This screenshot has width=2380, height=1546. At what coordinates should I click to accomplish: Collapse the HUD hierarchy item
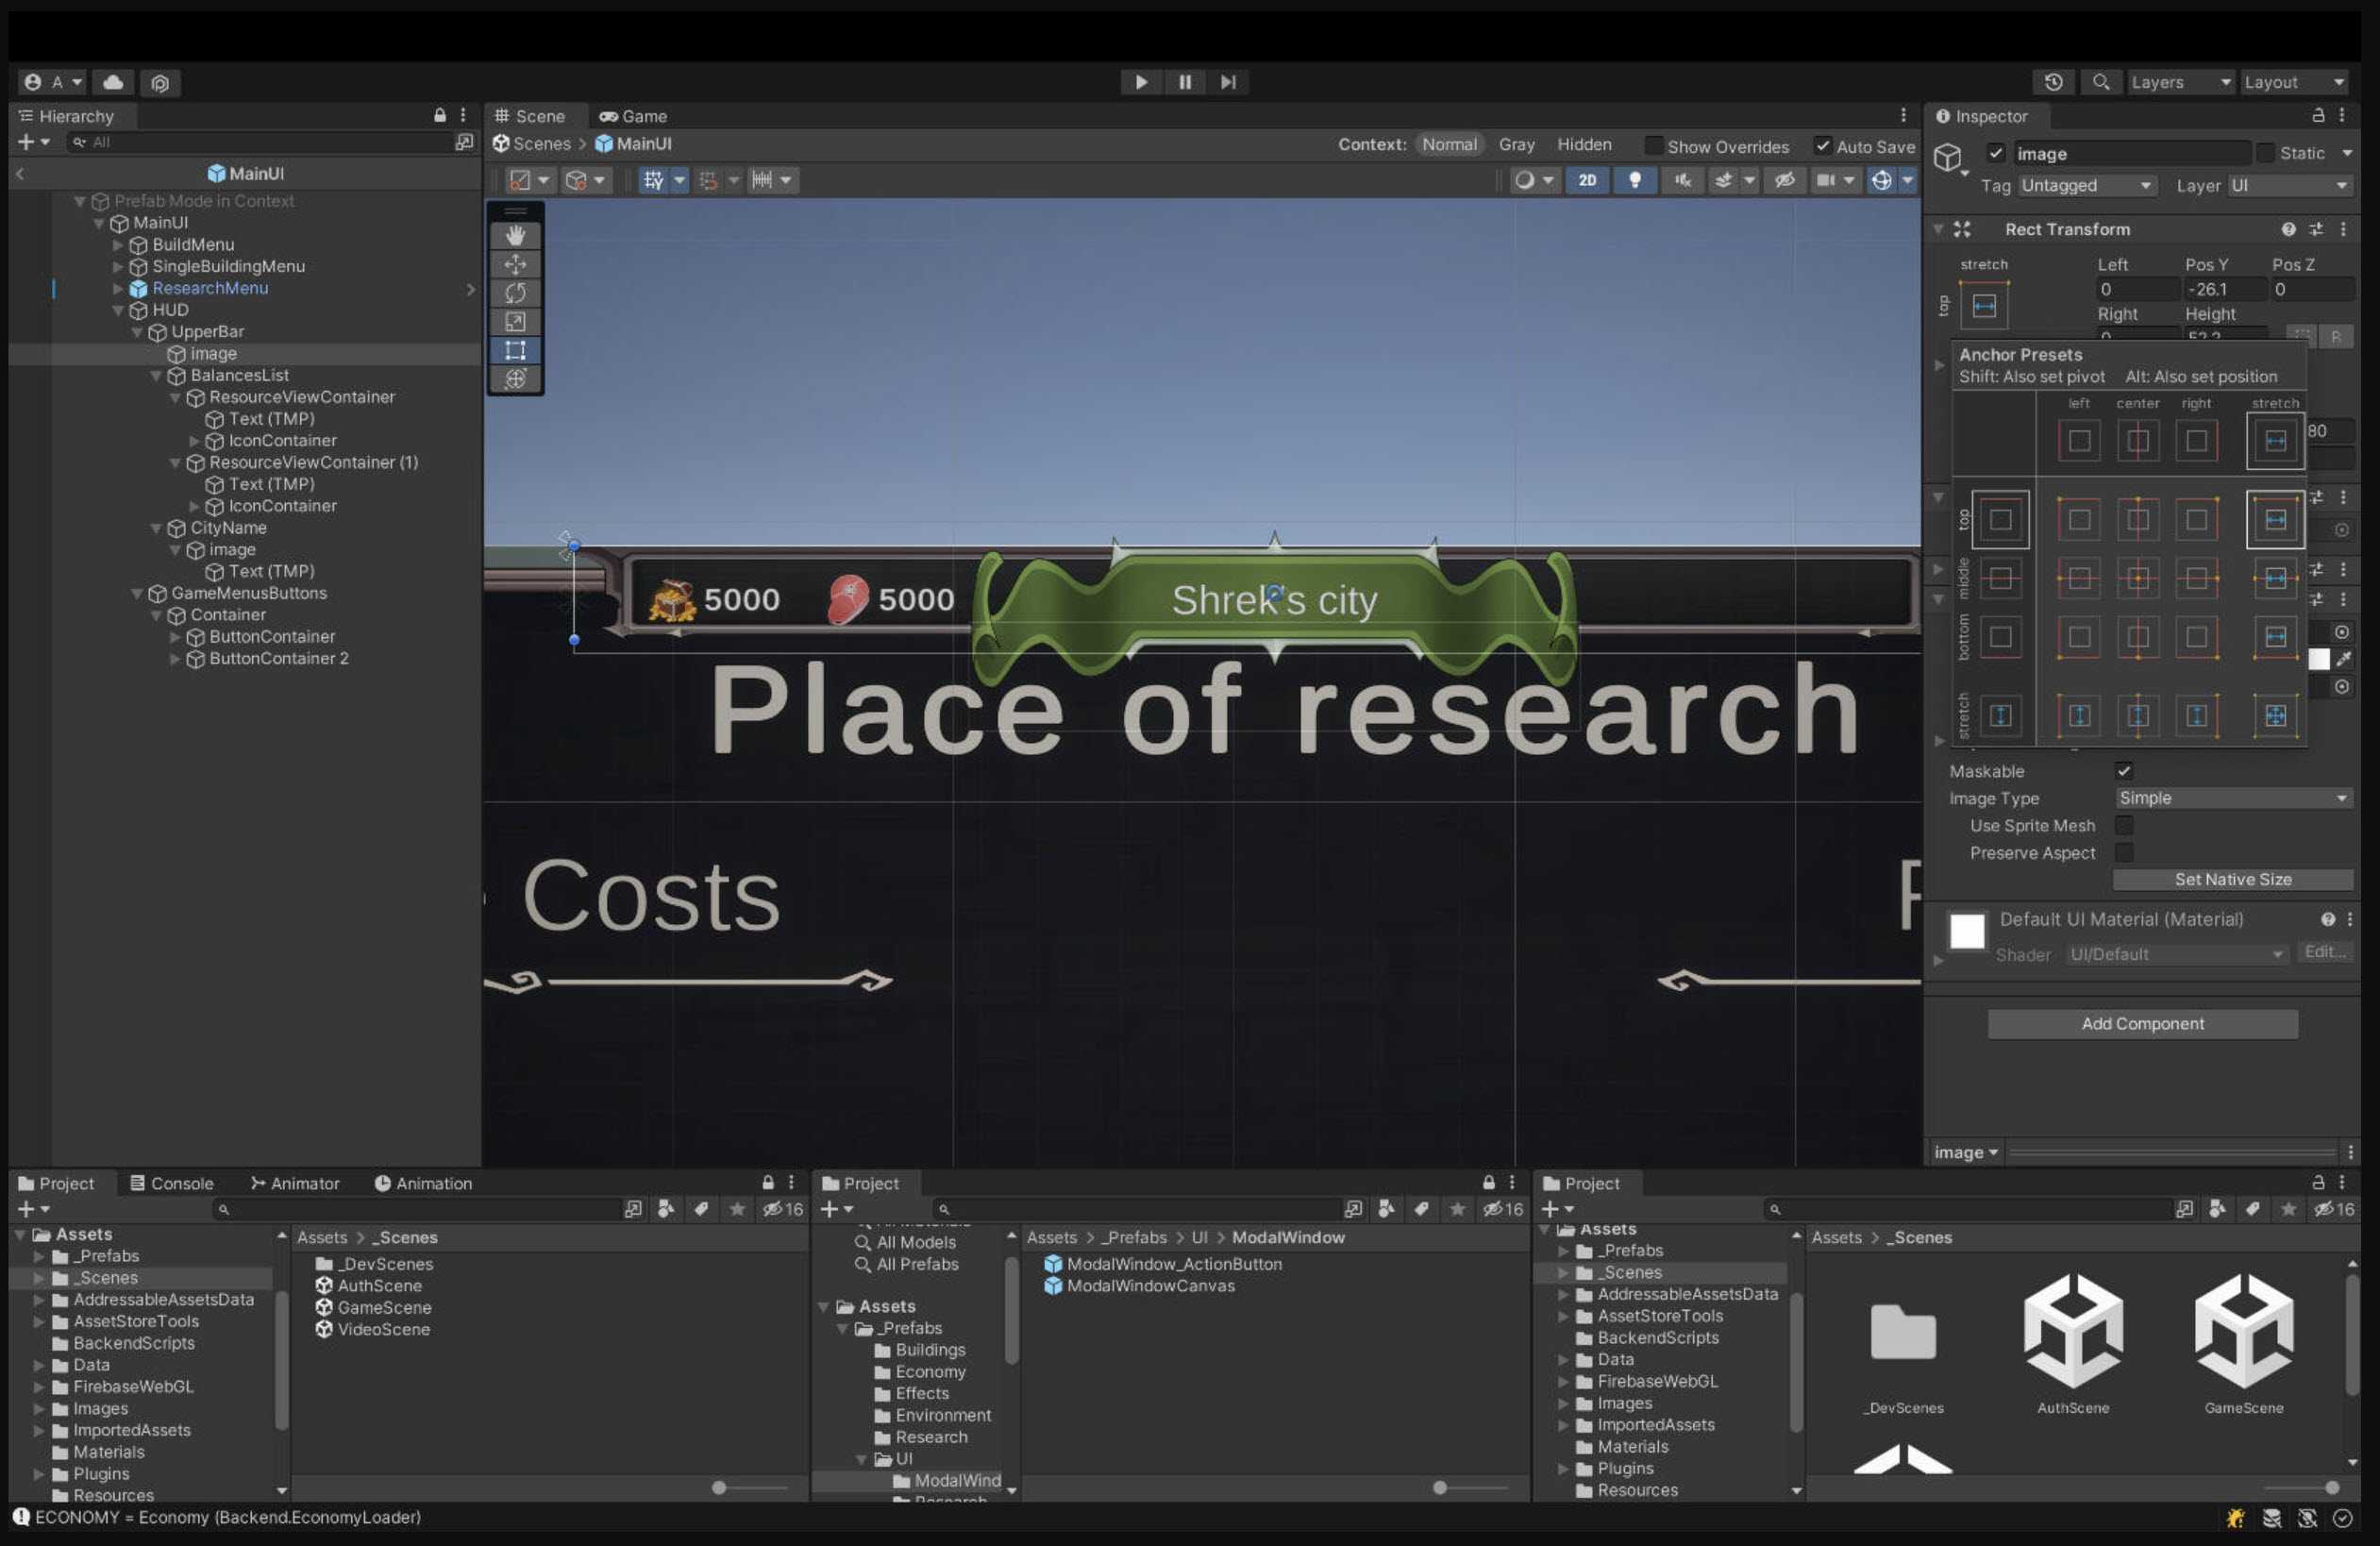click(118, 310)
